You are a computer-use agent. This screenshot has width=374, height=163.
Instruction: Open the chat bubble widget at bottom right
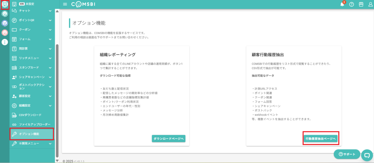click(367, 156)
